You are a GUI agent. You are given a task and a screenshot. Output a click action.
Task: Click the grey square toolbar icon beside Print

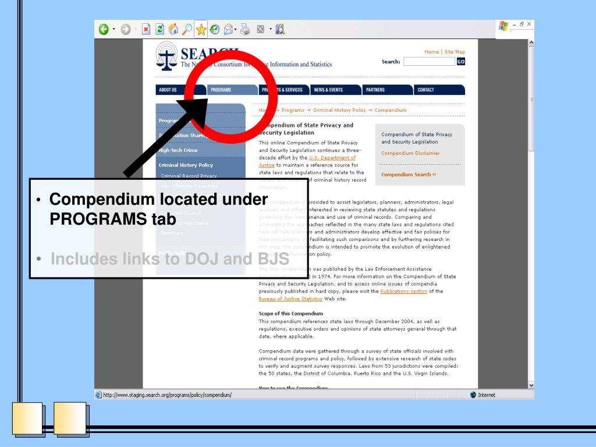click(x=260, y=29)
